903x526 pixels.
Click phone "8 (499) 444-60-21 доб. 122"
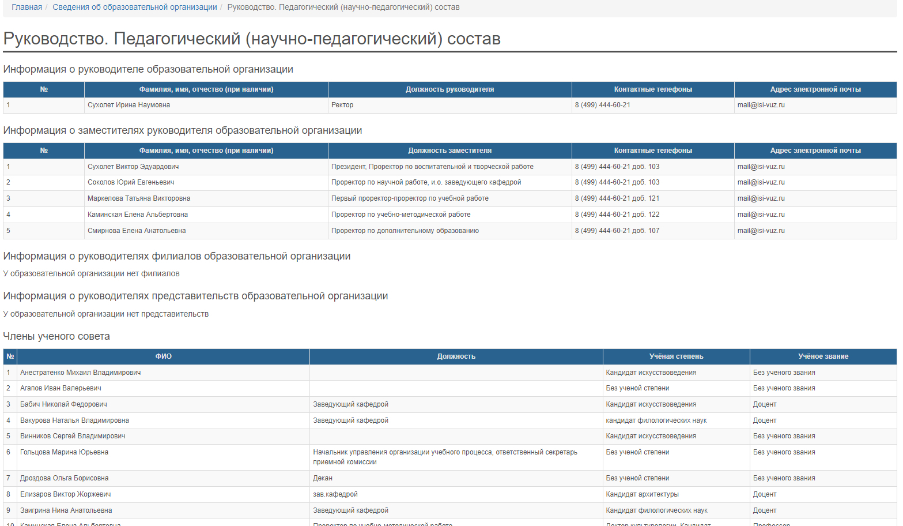(x=617, y=215)
